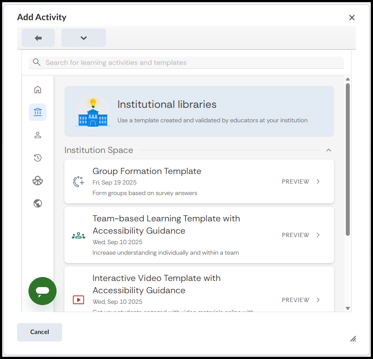Collapse the Institution Space section
This screenshot has height=359, width=373.
click(329, 150)
